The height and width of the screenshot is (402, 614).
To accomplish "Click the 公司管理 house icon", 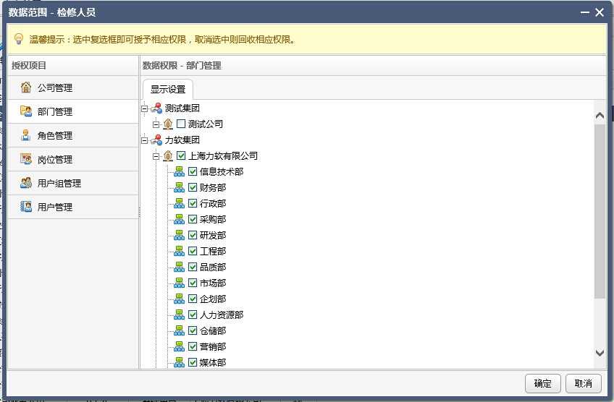I will 26,87.
